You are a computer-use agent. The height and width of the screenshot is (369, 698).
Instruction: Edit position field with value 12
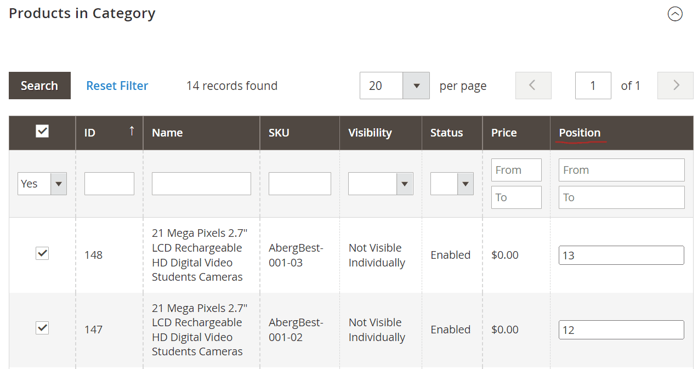click(621, 330)
